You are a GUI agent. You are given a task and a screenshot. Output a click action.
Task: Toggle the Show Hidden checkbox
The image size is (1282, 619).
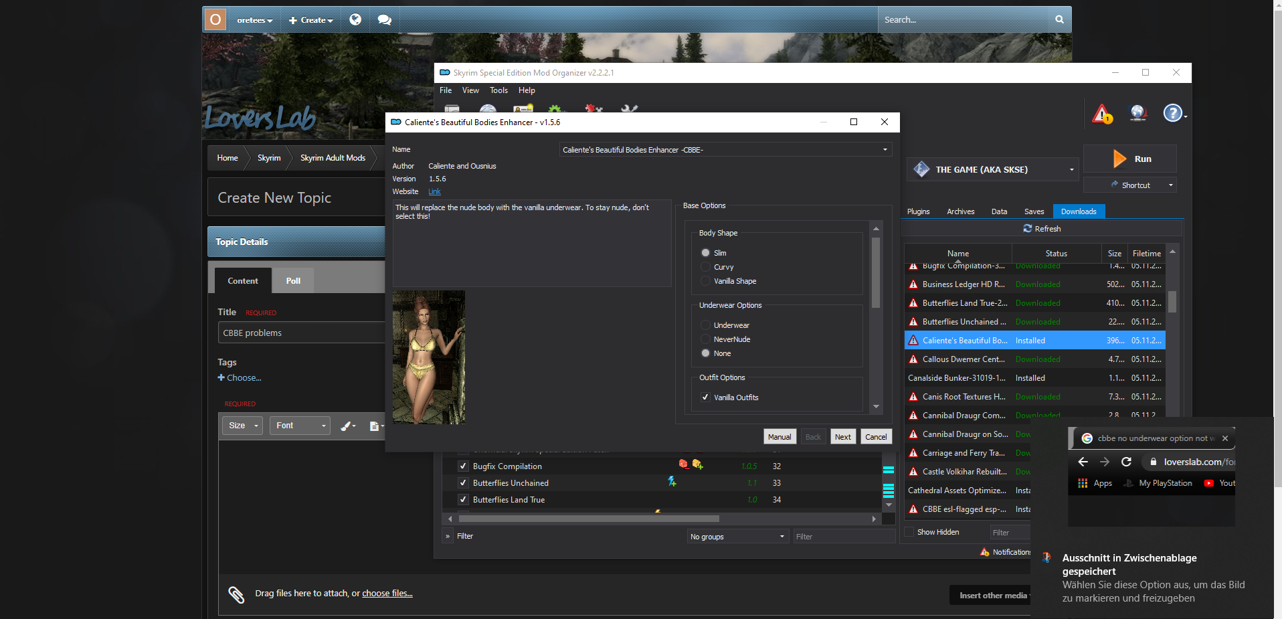tap(909, 532)
